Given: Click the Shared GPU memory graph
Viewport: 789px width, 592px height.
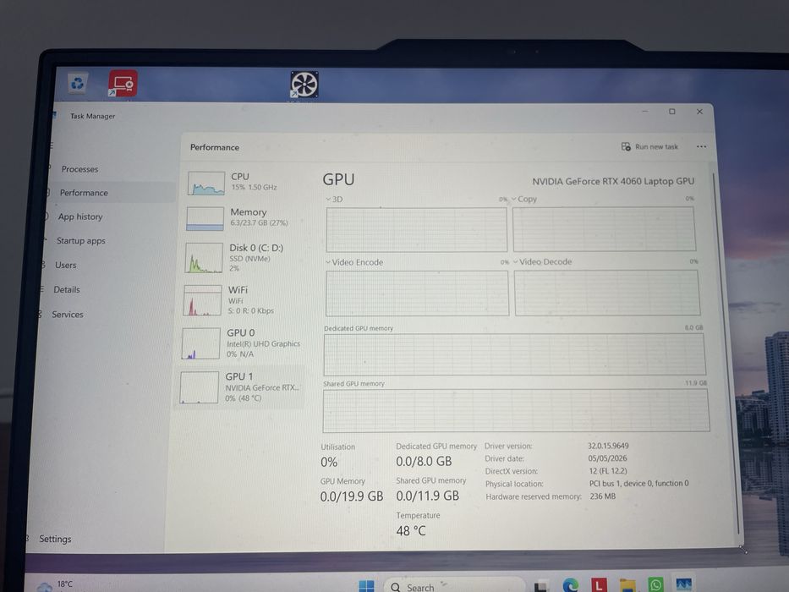Looking at the screenshot, I should tap(516, 410).
